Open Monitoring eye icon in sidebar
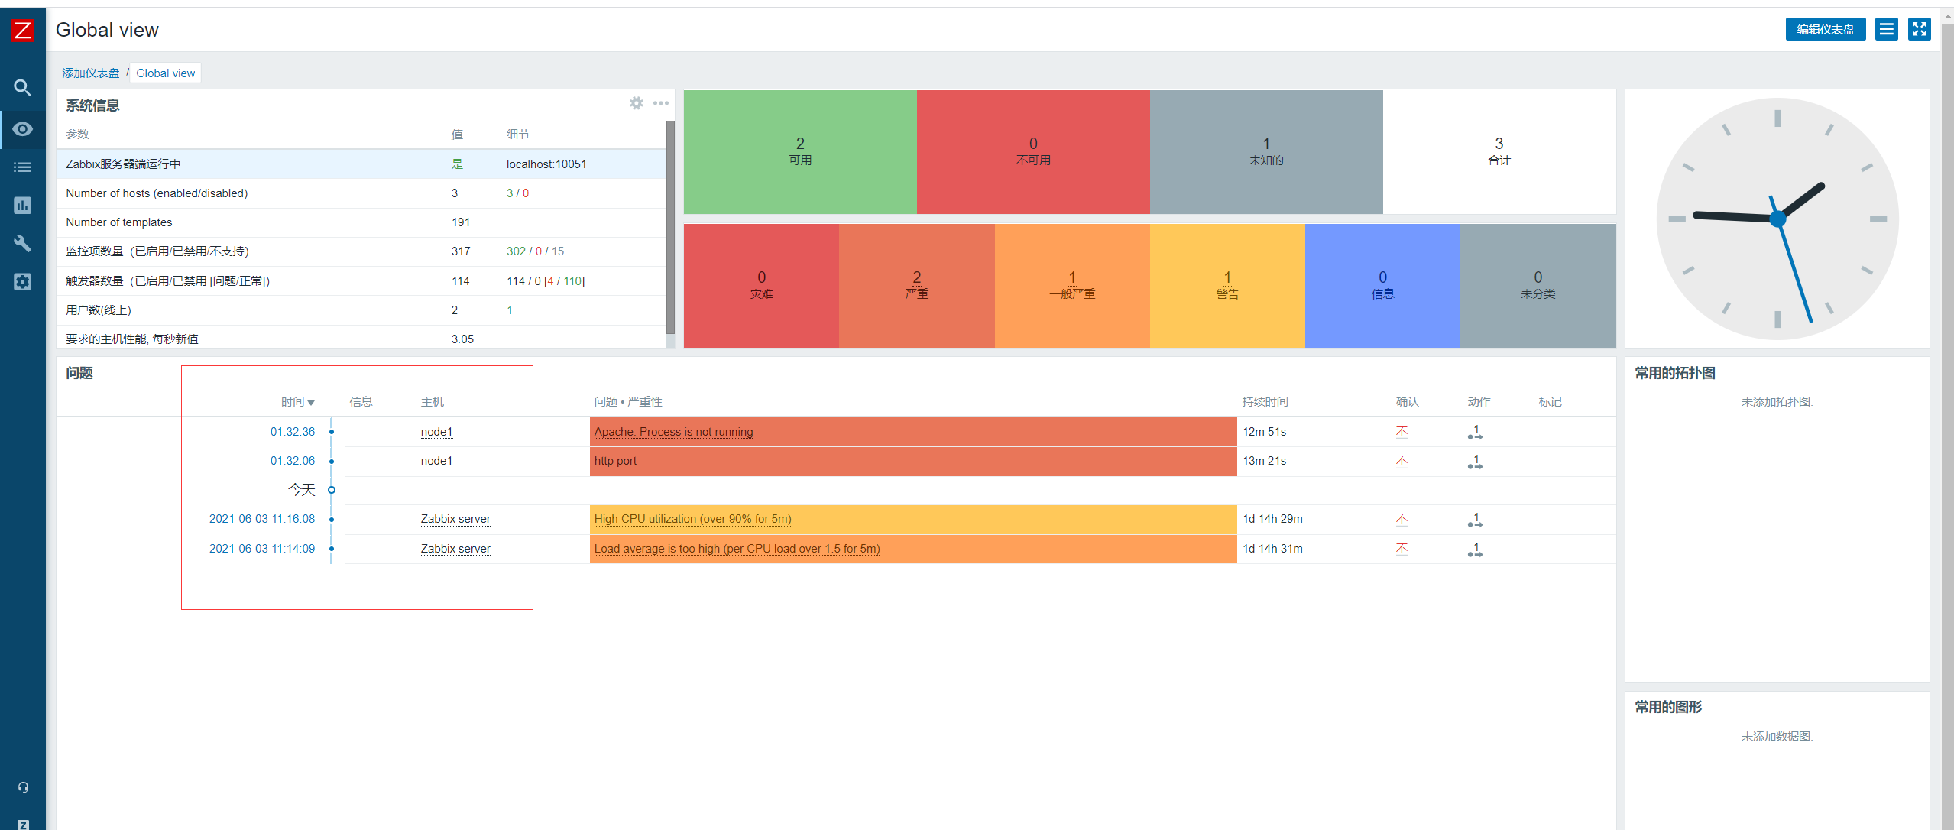This screenshot has width=1954, height=830. click(x=23, y=129)
